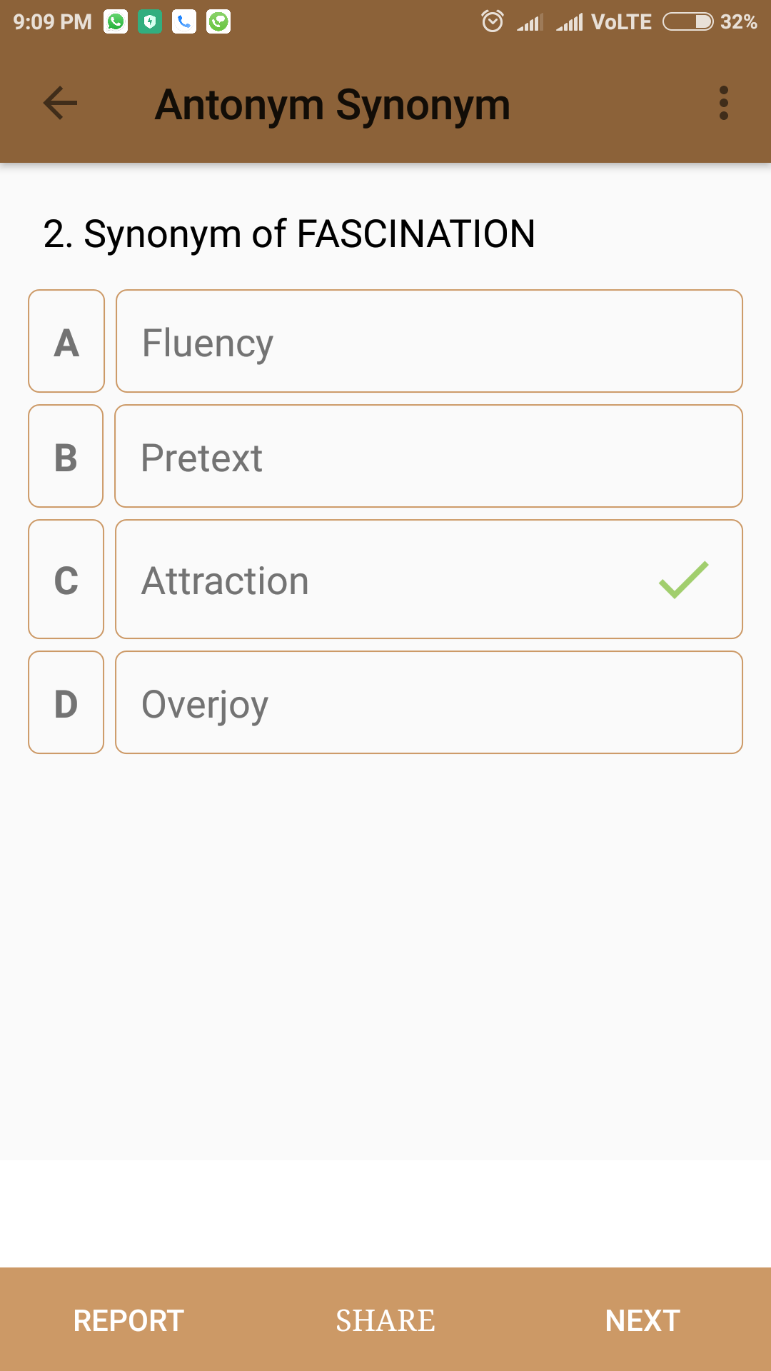Select option letter D box
Viewport: 771px width, 1371px height.
click(66, 703)
